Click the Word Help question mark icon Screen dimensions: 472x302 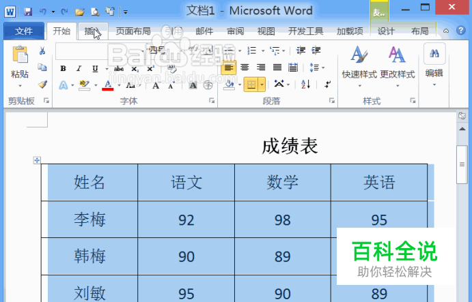[461, 31]
